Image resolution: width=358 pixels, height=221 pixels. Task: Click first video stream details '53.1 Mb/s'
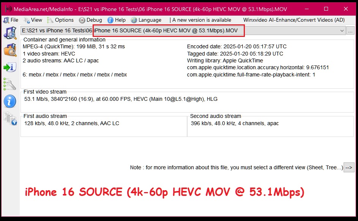[121, 99]
